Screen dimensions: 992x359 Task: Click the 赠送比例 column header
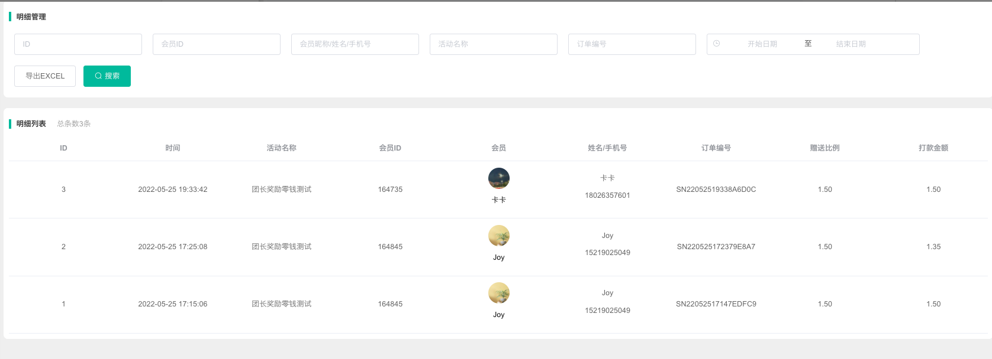coord(824,148)
